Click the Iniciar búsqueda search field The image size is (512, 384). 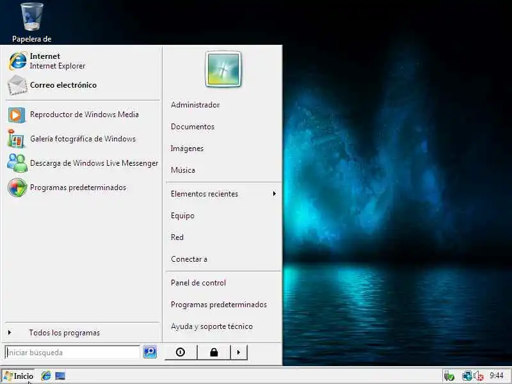(x=72, y=353)
